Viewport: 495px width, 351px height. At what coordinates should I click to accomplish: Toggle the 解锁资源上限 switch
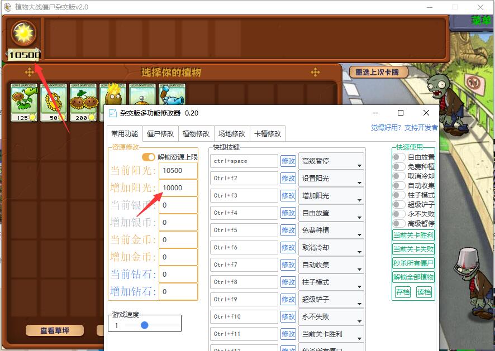(149, 157)
